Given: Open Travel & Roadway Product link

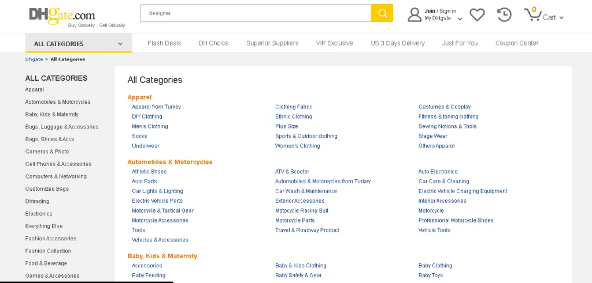Looking at the screenshot, I should (x=308, y=231).
